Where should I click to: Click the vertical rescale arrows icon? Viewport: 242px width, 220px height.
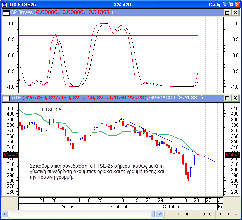click(187, 214)
